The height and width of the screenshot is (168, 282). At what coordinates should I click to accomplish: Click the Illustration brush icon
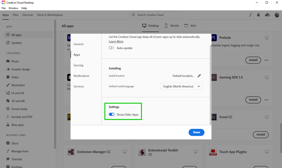(x=8, y=85)
